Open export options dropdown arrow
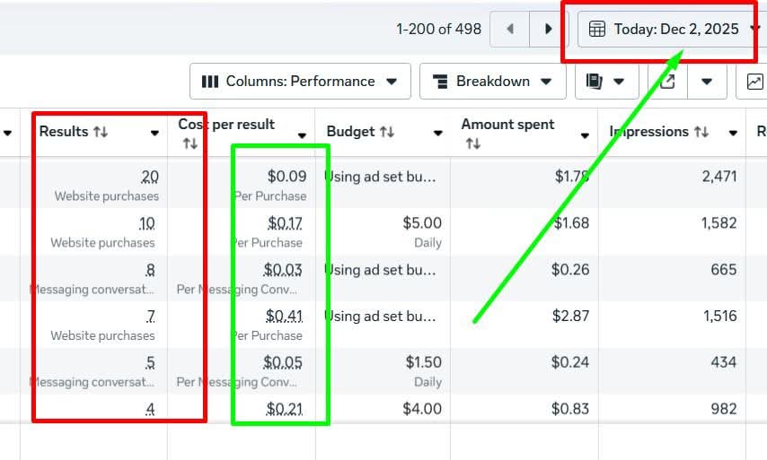 coord(708,82)
